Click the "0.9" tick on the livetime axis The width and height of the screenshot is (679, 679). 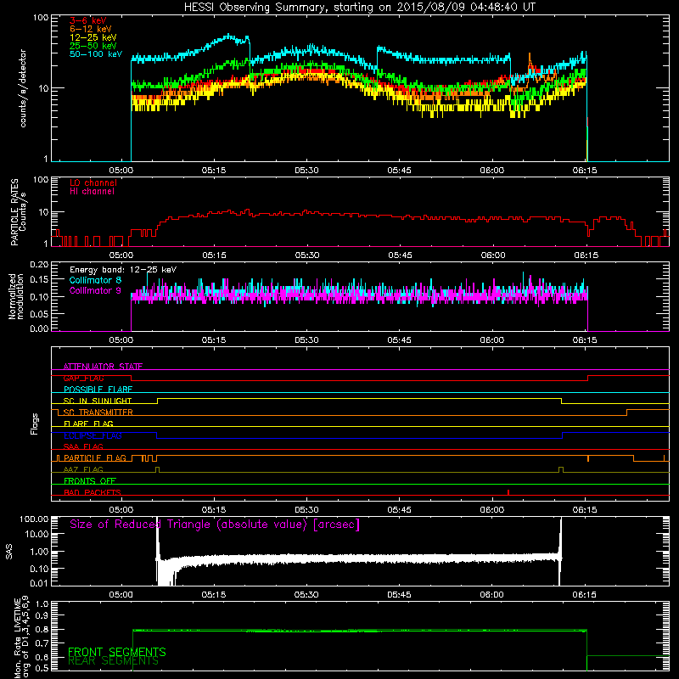(x=42, y=616)
